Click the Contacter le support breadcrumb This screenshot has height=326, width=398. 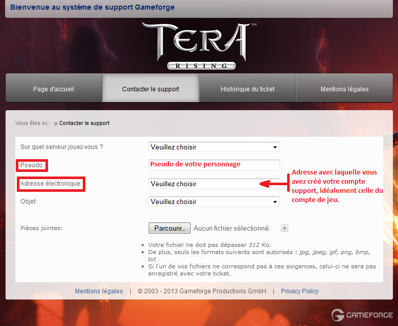[84, 123]
